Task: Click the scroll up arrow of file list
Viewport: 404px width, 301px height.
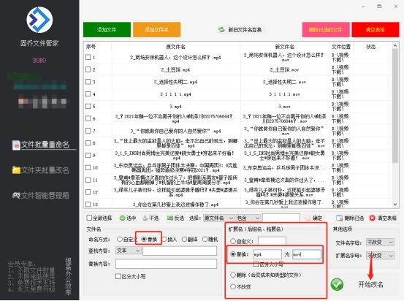Action: (x=395, y=45)
